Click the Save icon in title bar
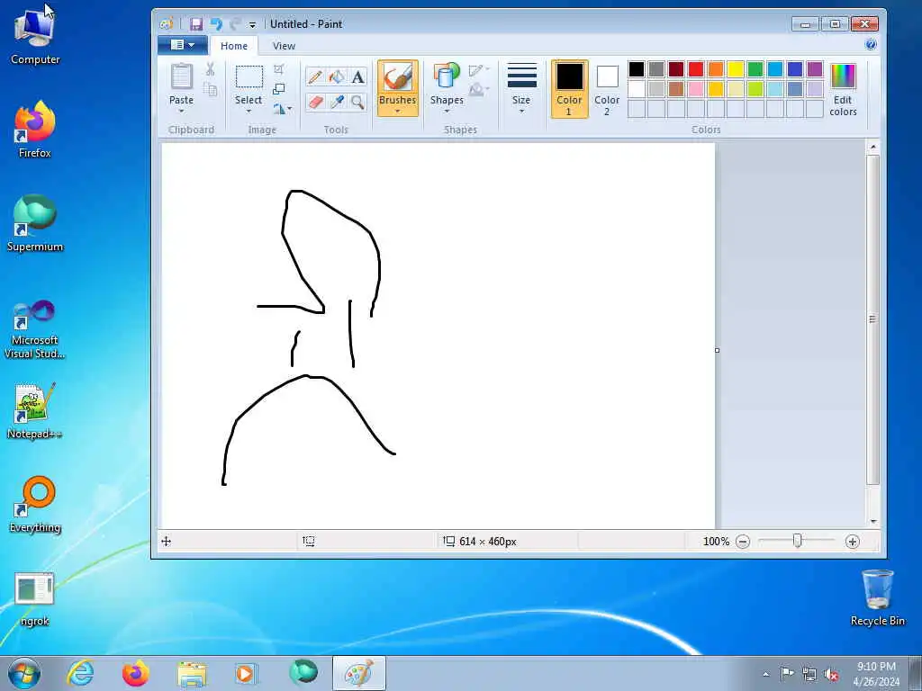This screenshot has width=922, height=691. pyautogui.click(x=196, y=24)
